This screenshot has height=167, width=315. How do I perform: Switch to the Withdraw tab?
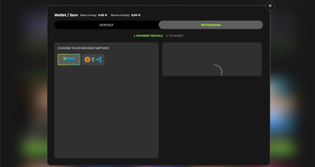[x=211, y=25]
